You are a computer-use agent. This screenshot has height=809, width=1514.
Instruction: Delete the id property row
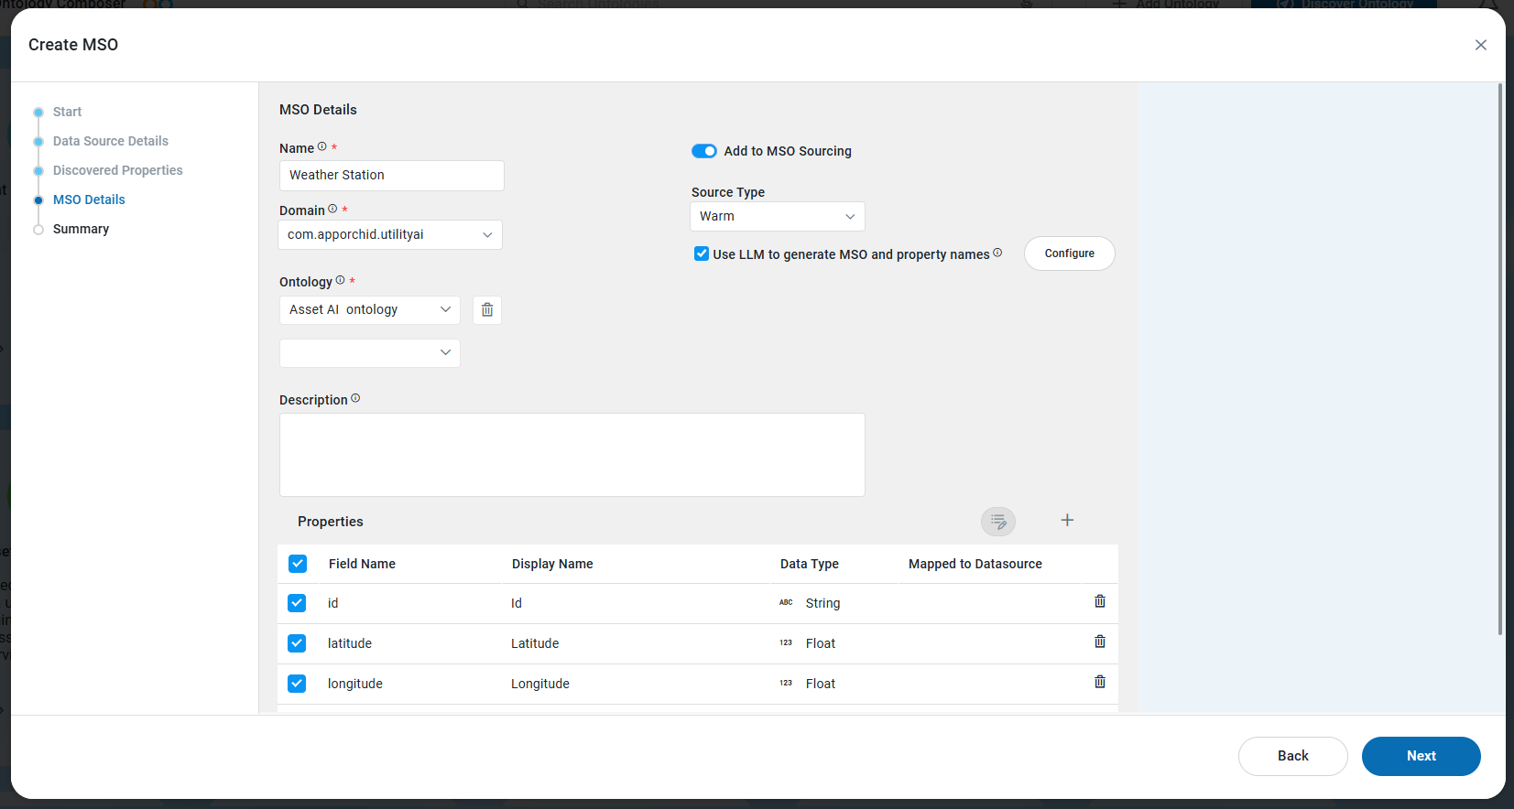[x=1100, y=601]
